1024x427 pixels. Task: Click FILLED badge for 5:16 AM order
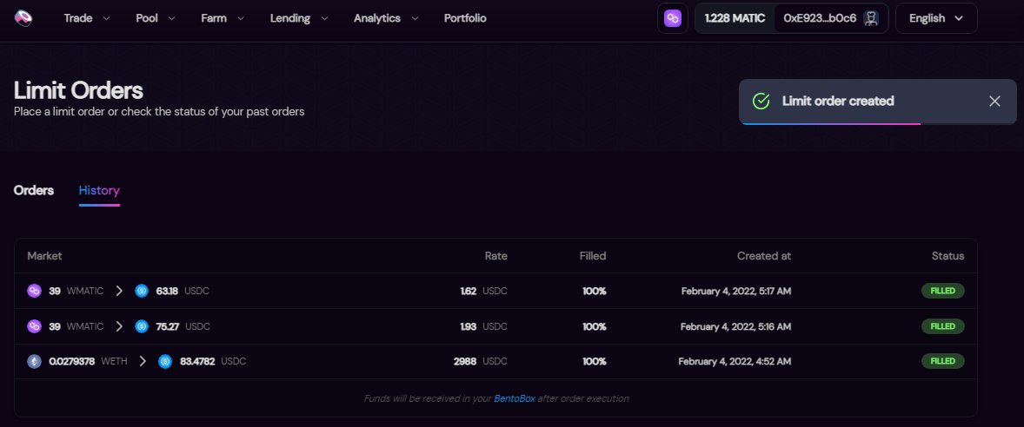click(x=942, y=326)
